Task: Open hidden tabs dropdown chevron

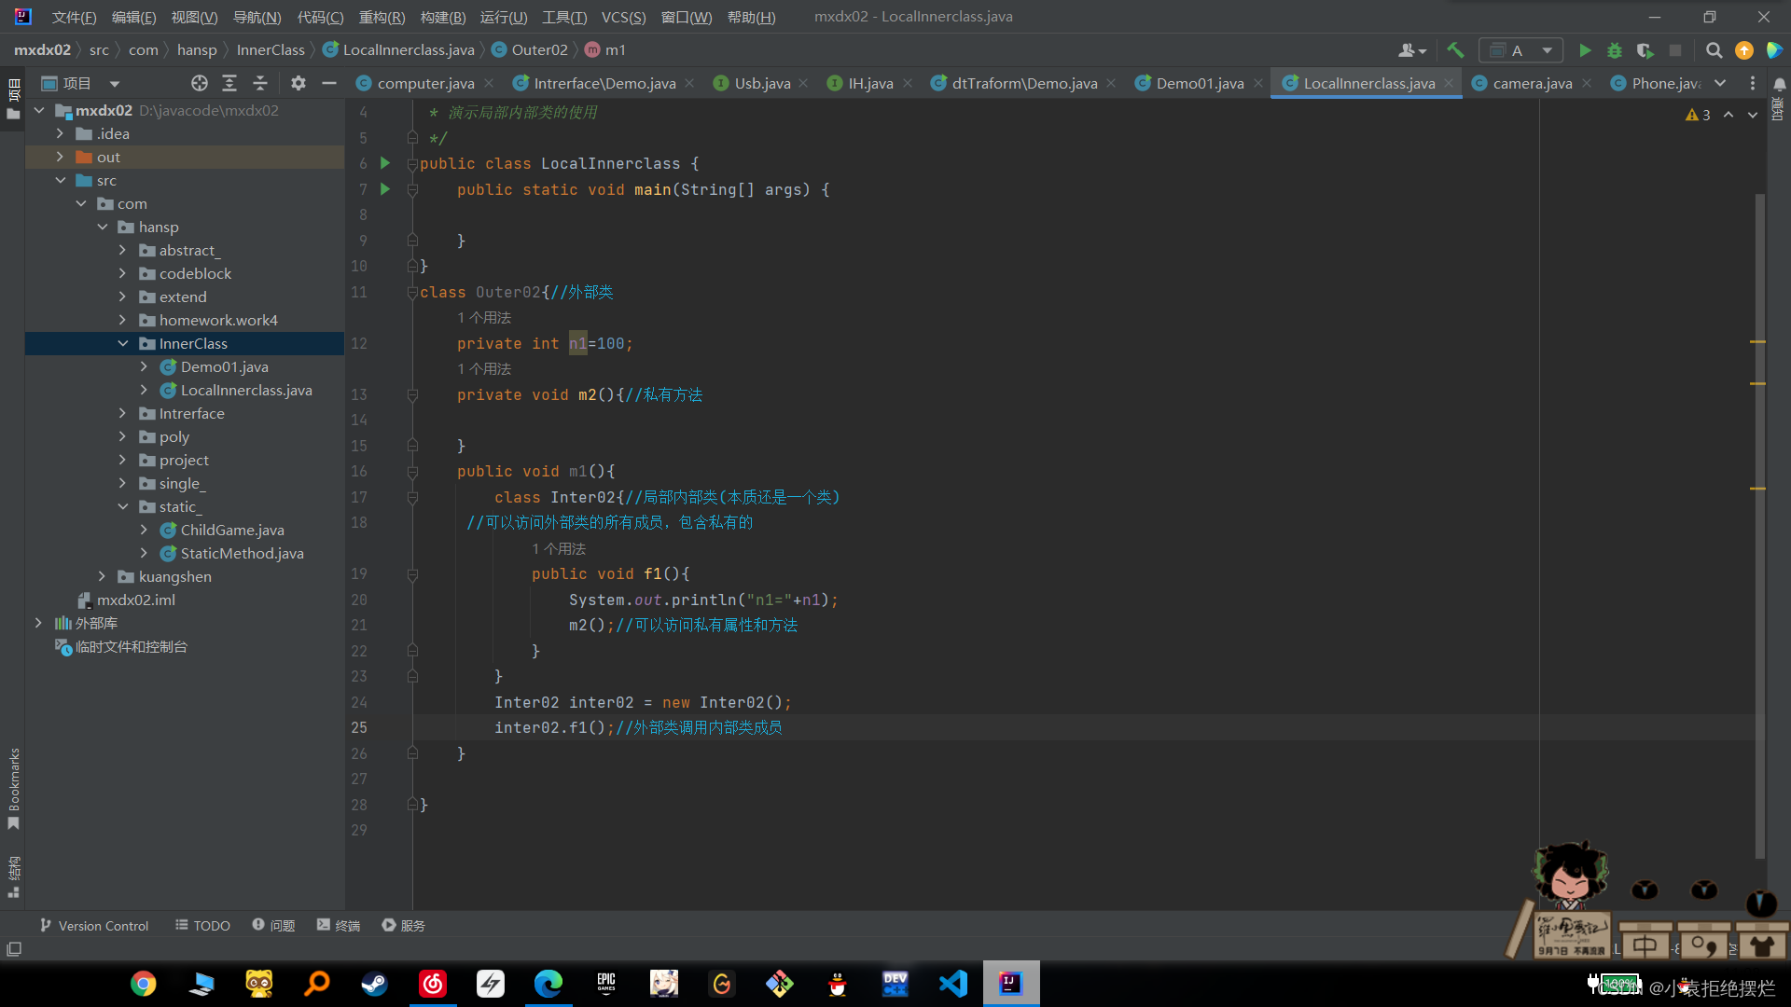Action: point(1720,84)
